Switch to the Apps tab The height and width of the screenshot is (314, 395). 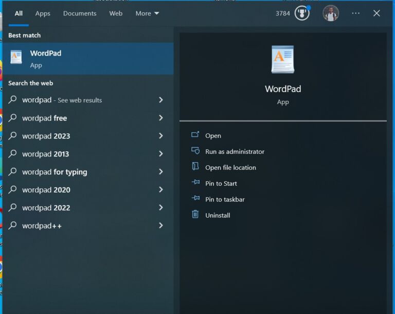pos(43,13)
